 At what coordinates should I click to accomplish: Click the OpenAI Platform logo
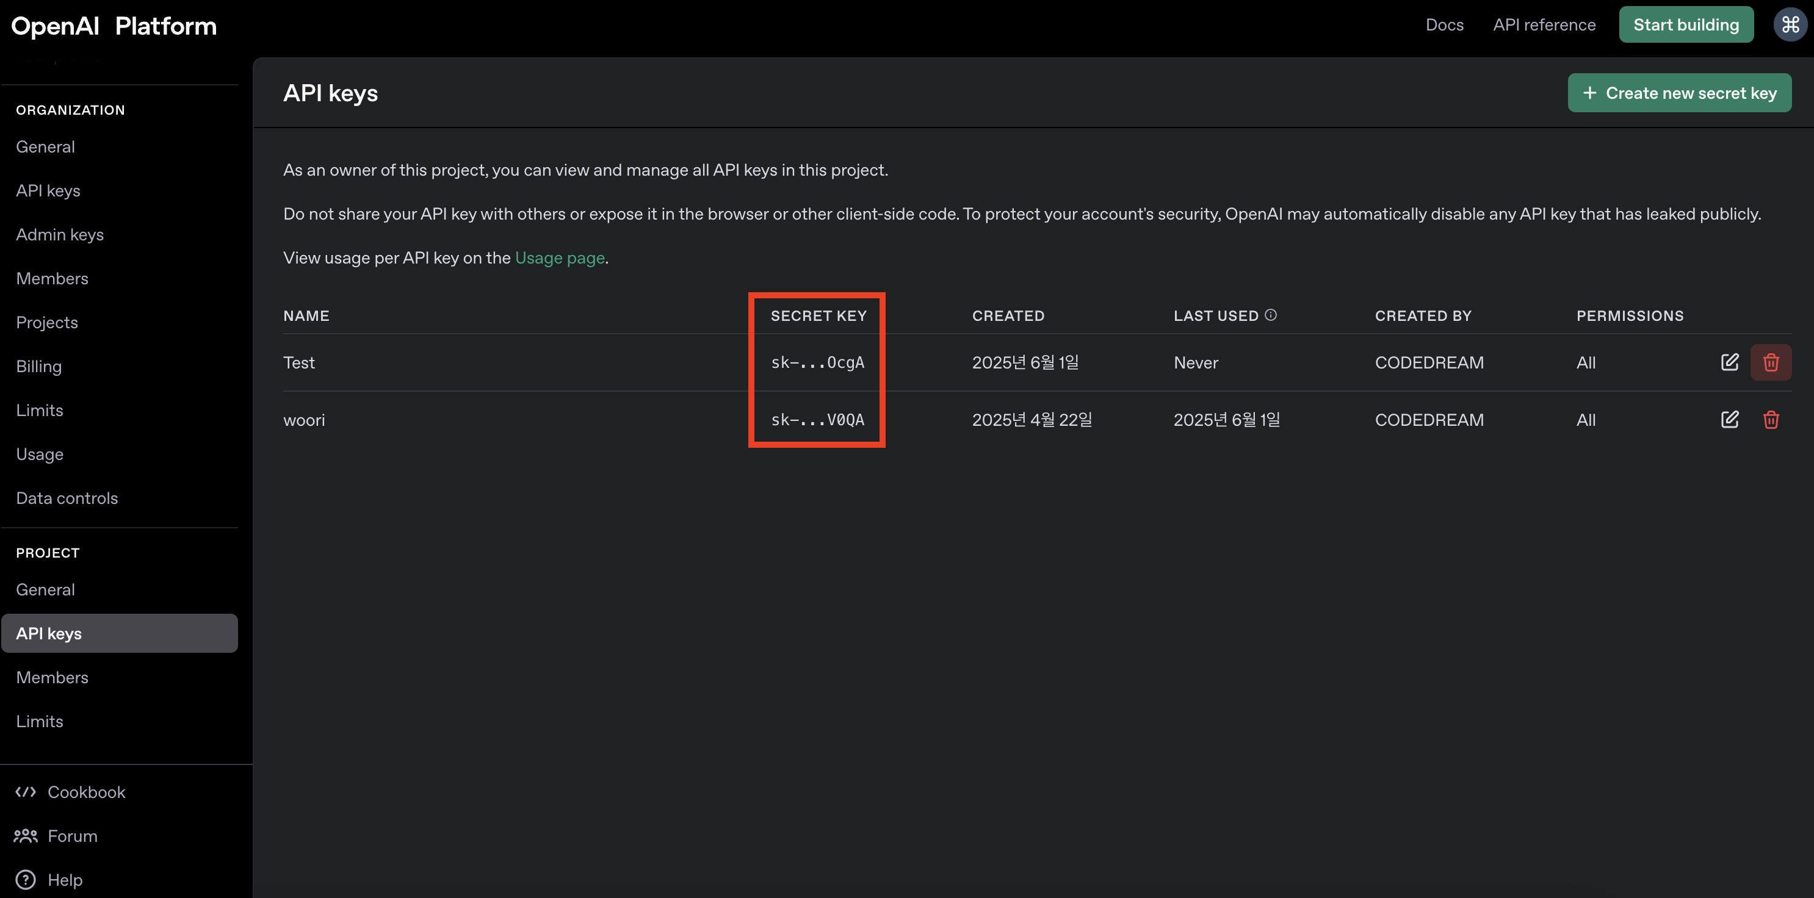click(x=114, y=26)
